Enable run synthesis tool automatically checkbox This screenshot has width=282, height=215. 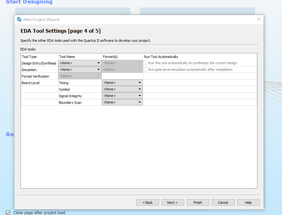tap(145, 63)
